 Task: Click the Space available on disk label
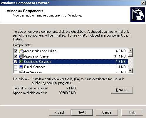30,93
